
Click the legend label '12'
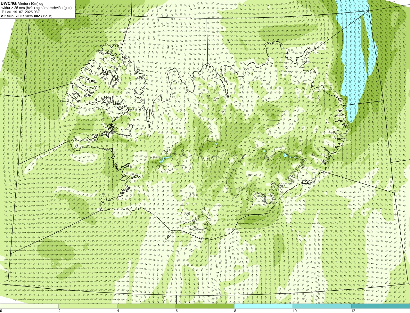coord(353,311)
